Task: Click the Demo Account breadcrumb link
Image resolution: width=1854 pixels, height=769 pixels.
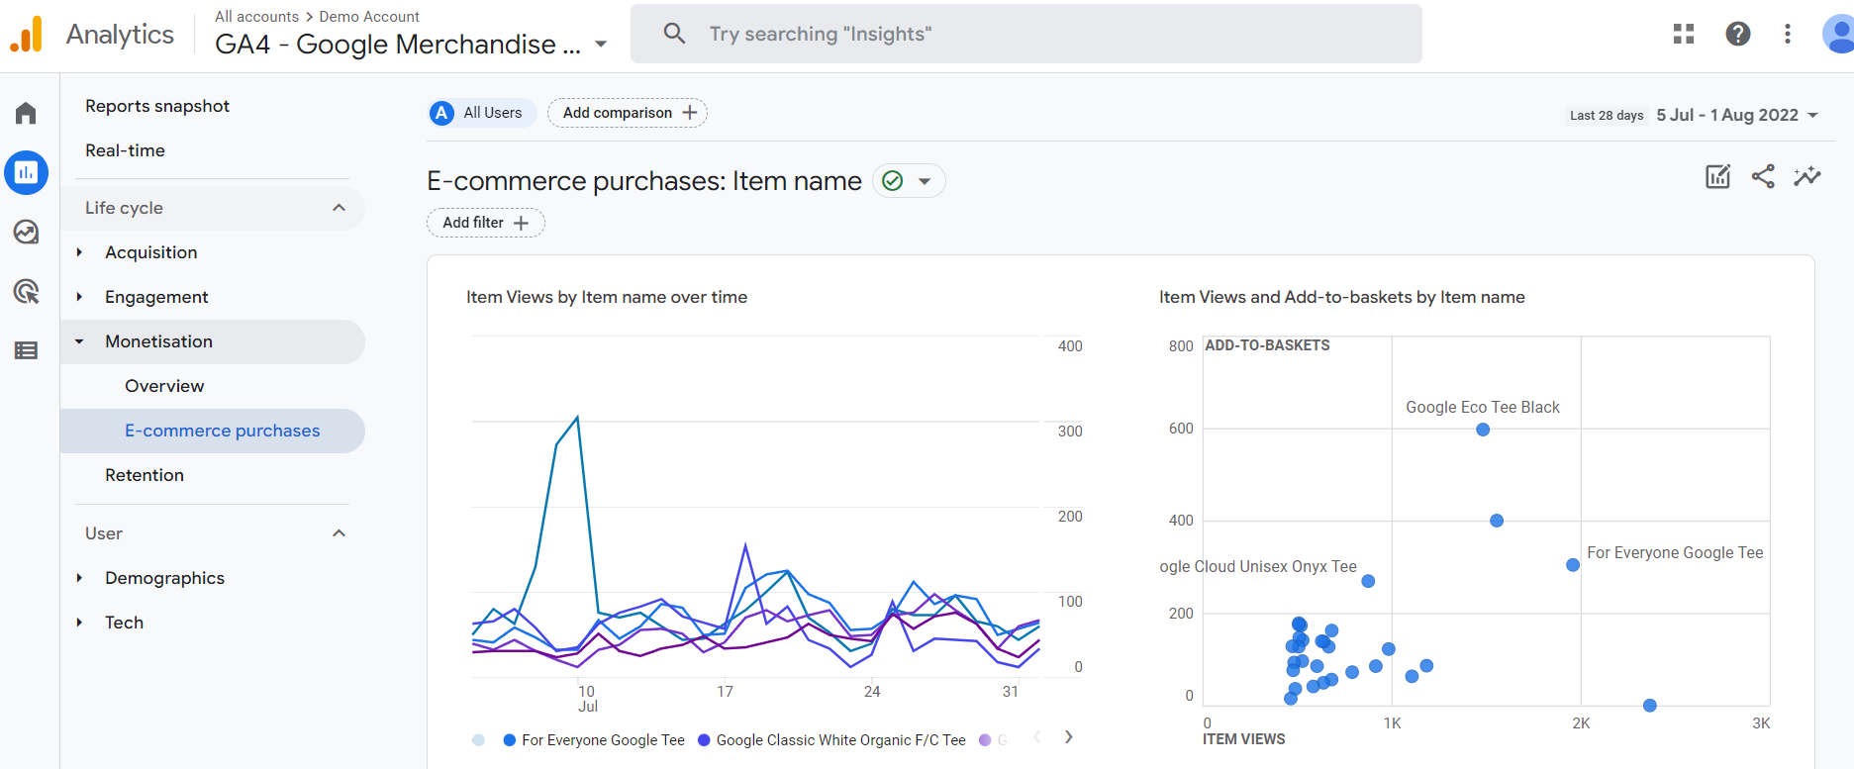Action: (369, 17)
